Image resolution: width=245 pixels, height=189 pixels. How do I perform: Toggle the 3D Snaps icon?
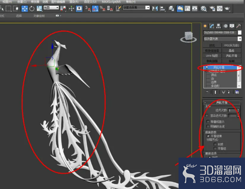click(x=88, y=8)
